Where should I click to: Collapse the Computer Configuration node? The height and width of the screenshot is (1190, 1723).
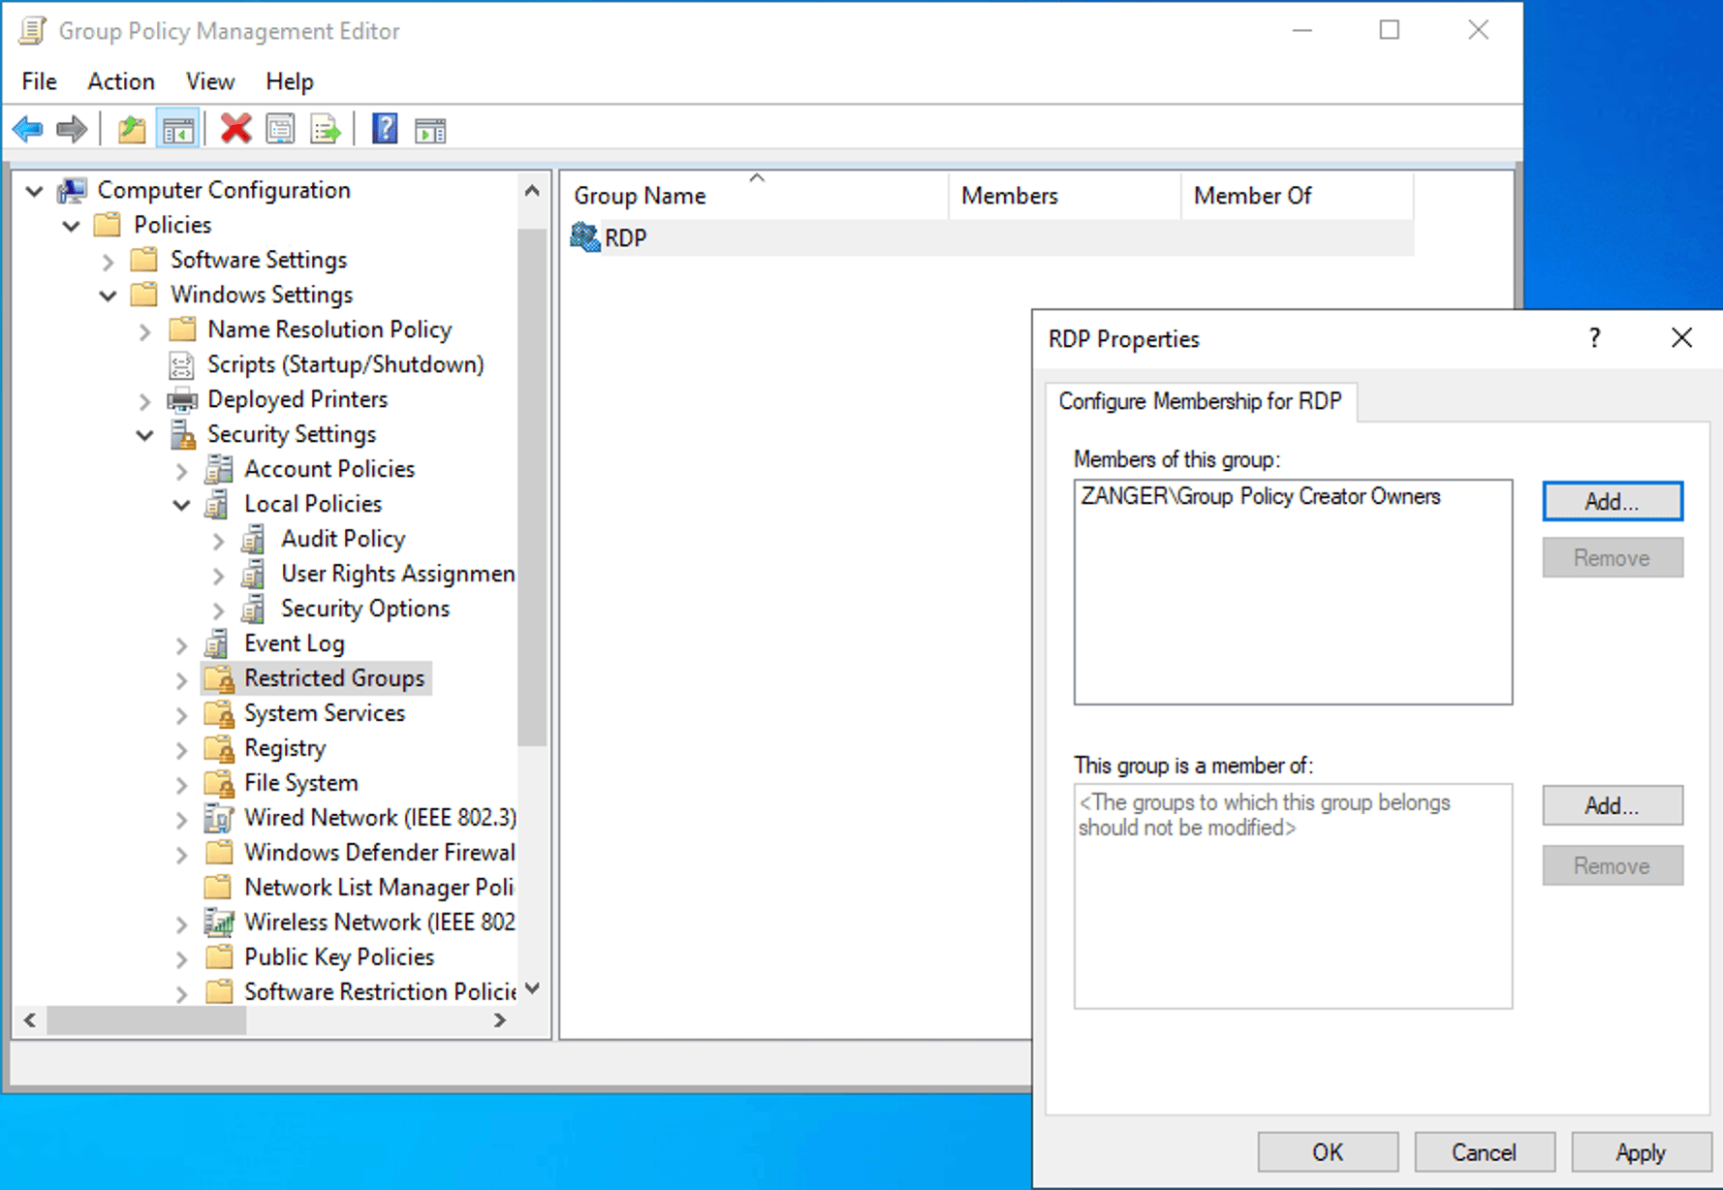(34, 191)
